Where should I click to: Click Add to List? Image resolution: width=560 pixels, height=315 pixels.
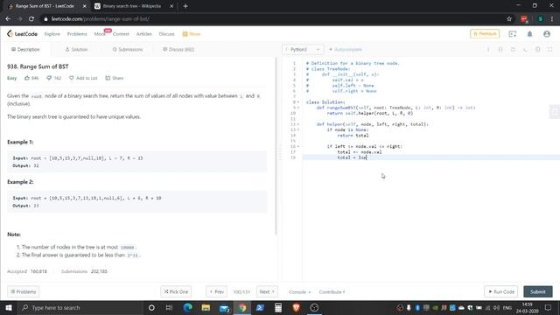click(x=83, y=78)
